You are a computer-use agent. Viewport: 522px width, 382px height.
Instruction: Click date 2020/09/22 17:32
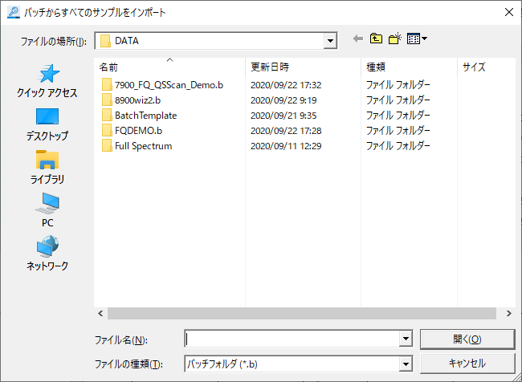click(x=286, y=85)
